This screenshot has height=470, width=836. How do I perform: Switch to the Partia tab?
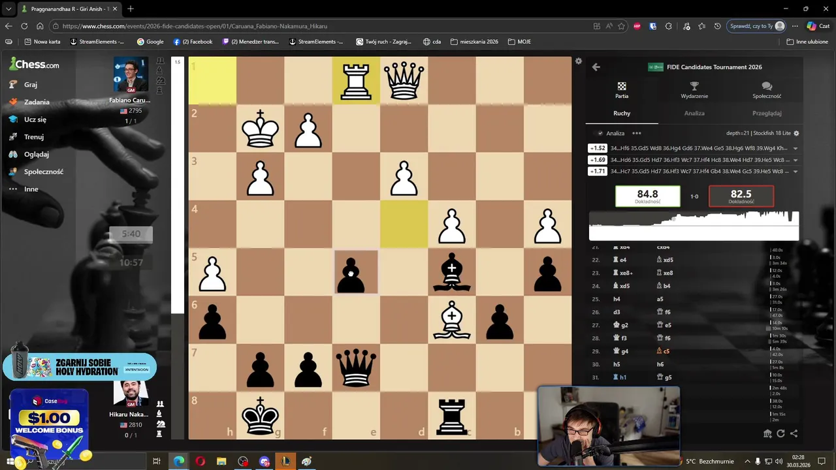622,91
